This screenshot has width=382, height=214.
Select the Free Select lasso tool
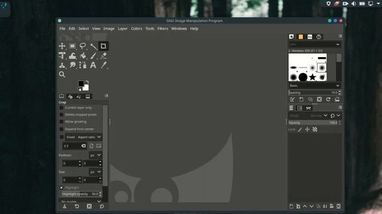83,46
